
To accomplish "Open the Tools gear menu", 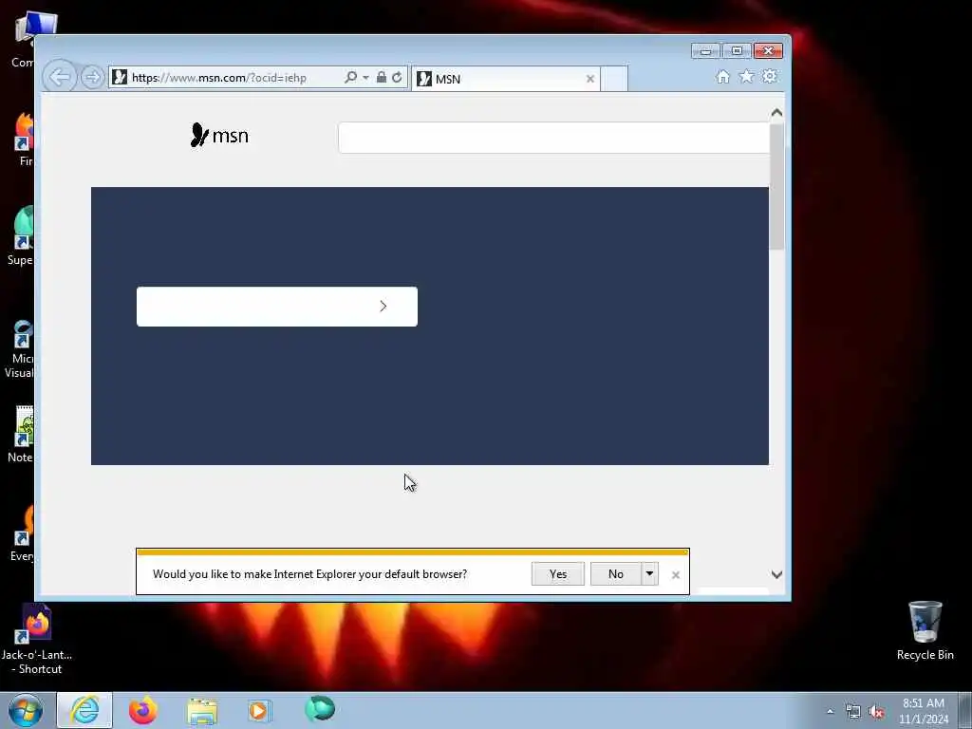I will point(769,76).
